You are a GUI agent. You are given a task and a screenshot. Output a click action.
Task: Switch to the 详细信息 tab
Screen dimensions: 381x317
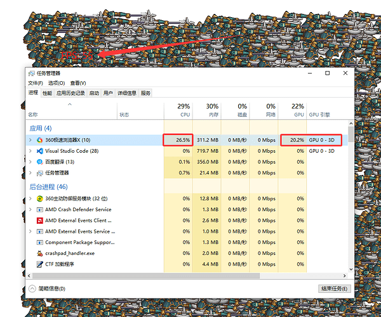[x=127, y=93]
